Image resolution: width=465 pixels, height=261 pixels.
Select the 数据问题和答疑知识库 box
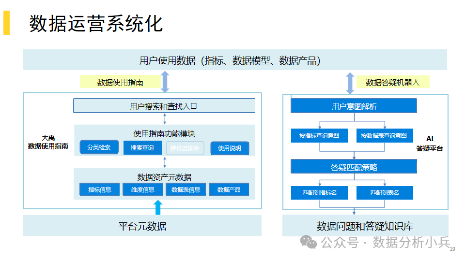[365, 226]
